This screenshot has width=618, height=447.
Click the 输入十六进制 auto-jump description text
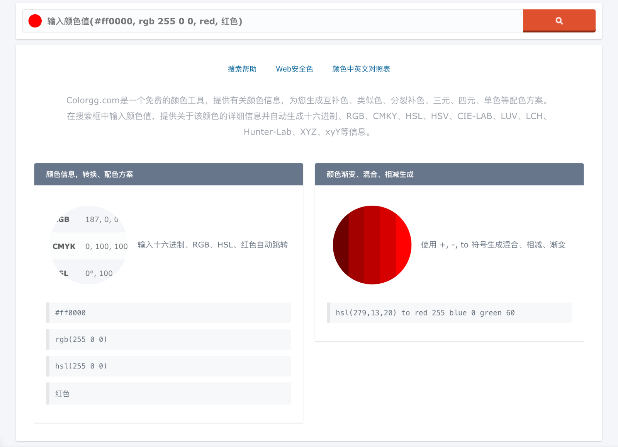(x=212, y=245)
